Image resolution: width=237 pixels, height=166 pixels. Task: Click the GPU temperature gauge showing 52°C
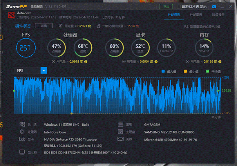tap(141, 48)
